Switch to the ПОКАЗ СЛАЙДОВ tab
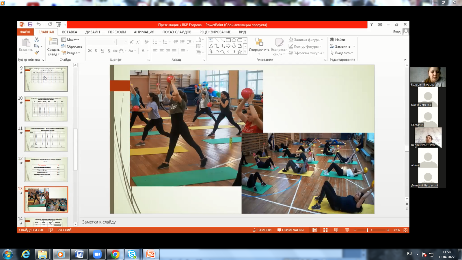The image size is (462, 260). [177, 32]
